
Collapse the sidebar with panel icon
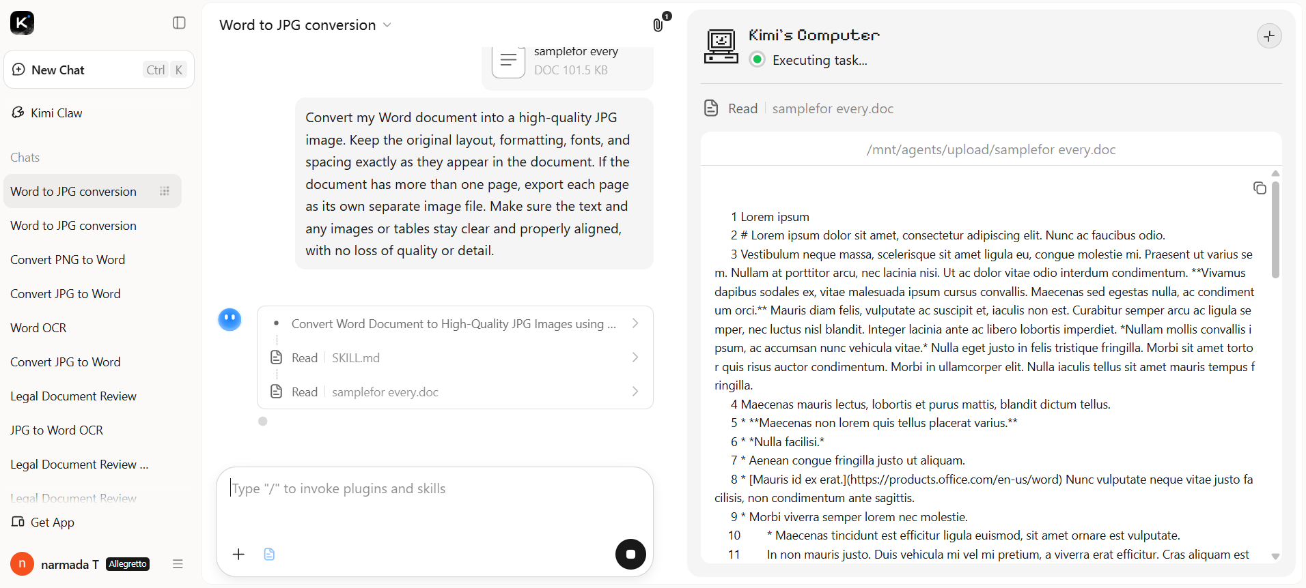[x=179, y=23]
